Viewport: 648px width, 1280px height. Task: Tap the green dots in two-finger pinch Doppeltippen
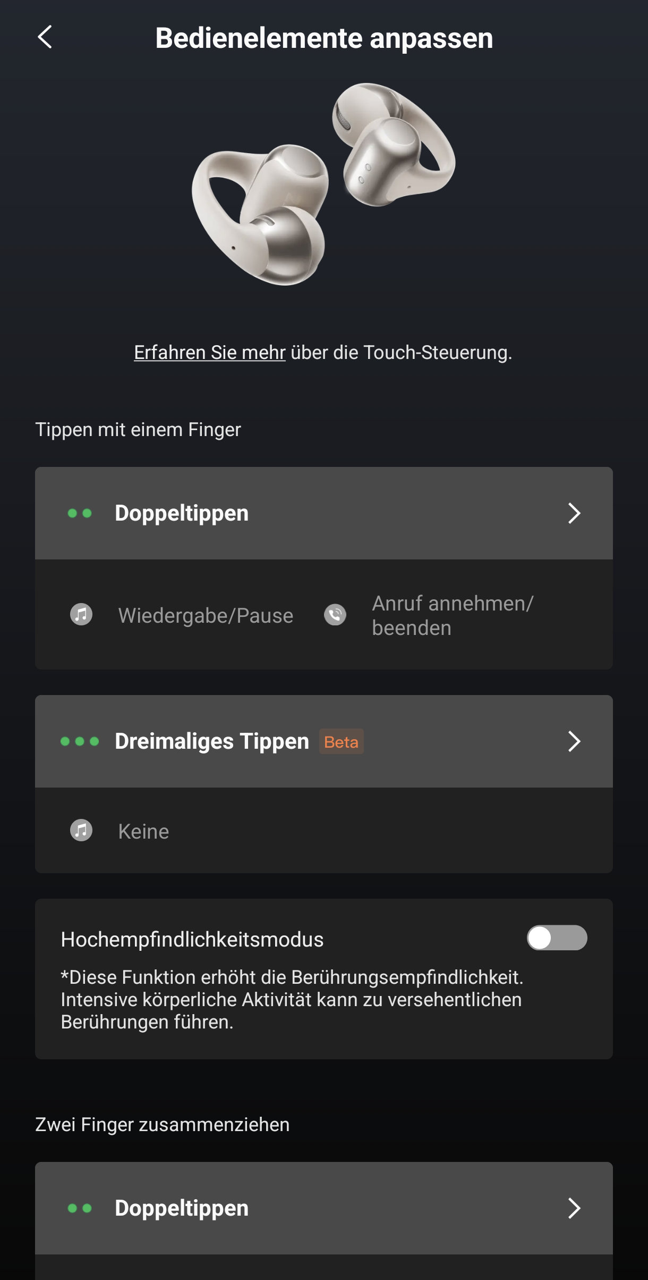[x=80, y=1208]
